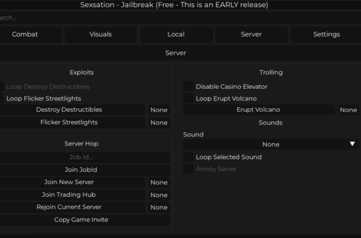Image resolution: width=361 pixels, height=238 pixels.
Task: Set keybind None for Destroy Destructibles
Action: [159, 110]
